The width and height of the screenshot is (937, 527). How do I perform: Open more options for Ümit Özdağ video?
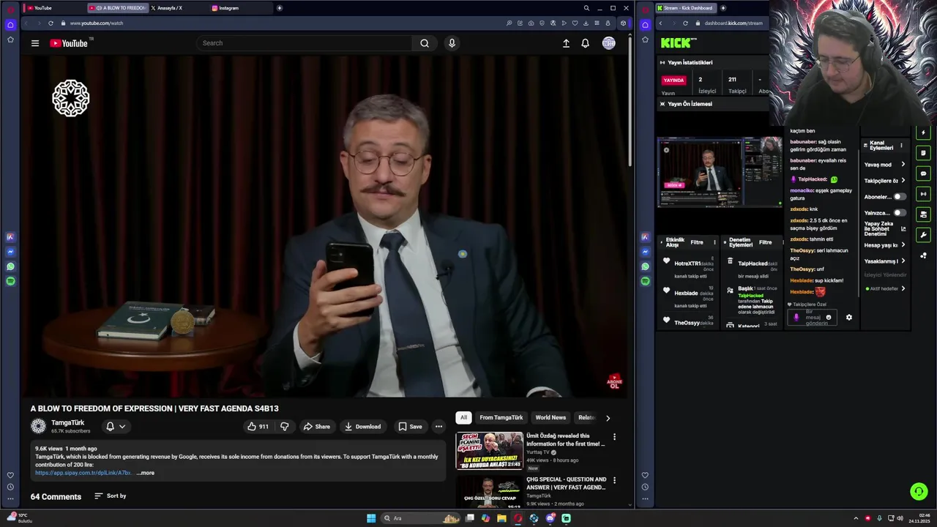tap(614, 437)
